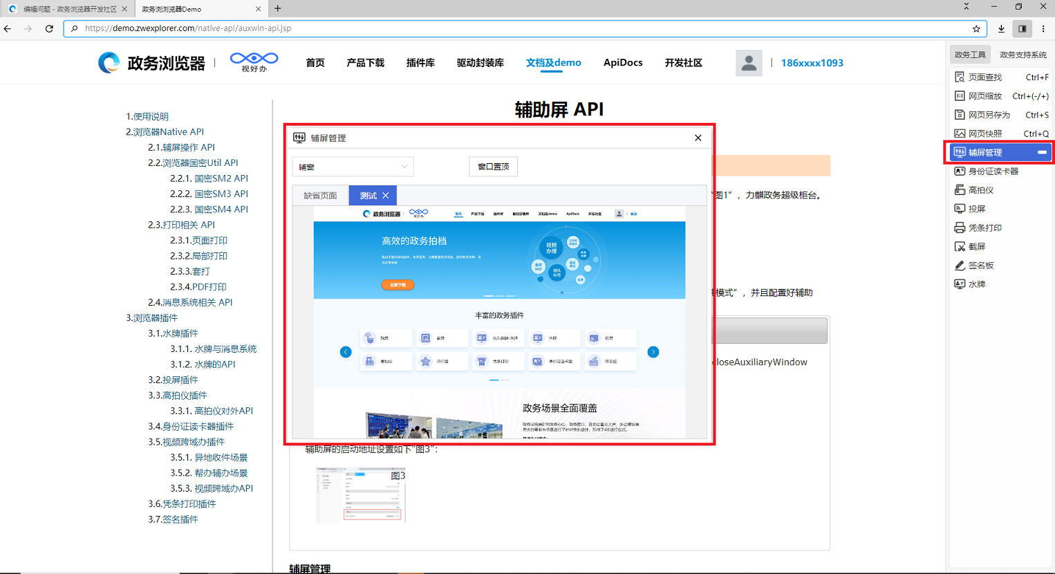Open 2.4.消息系统相关 API link
1055x574 pixels.
click(x=190, y=302)
